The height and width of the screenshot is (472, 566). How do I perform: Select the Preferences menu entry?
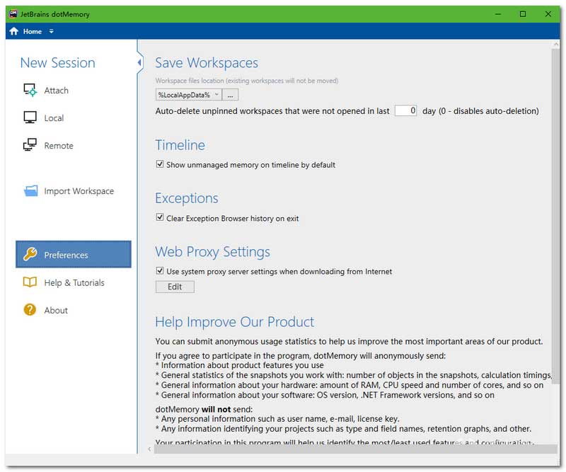point(74,254)
